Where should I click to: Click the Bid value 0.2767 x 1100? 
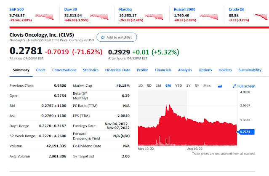tap(54, 106)
